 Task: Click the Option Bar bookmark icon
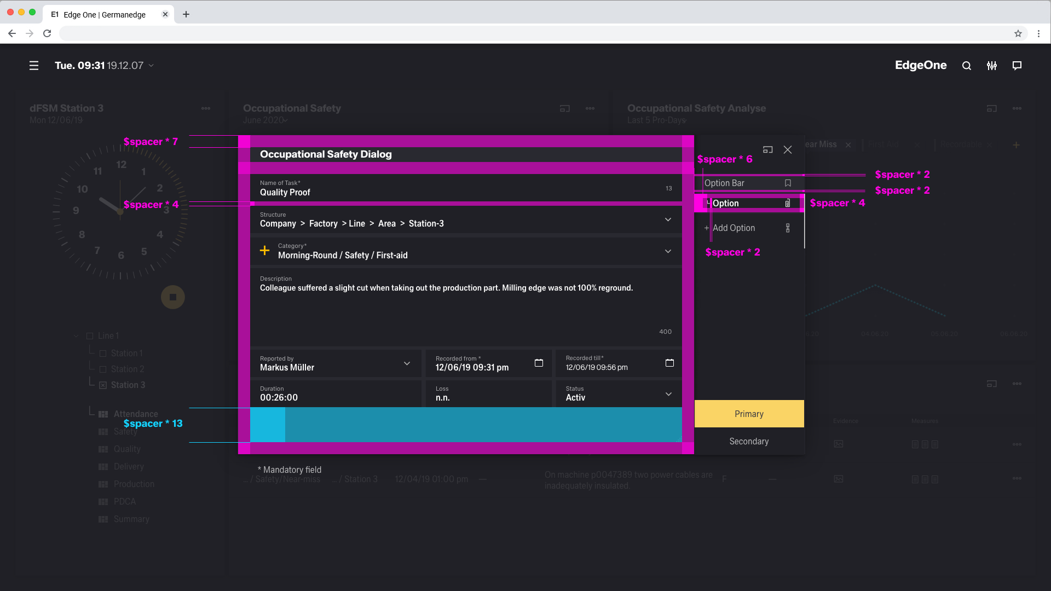pyautogui.click(x=788, y=183)
